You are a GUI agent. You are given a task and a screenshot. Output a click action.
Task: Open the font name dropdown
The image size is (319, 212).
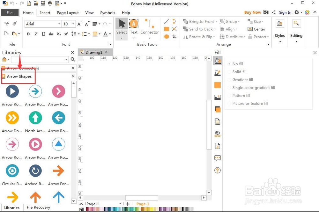(59, 24)
